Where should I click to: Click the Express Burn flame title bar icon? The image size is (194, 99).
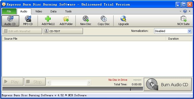click(4, 5)
